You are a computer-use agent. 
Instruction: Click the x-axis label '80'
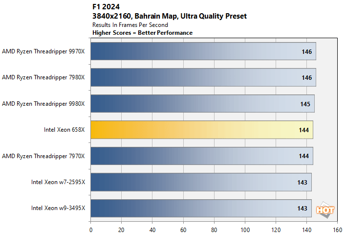[214, 230]
